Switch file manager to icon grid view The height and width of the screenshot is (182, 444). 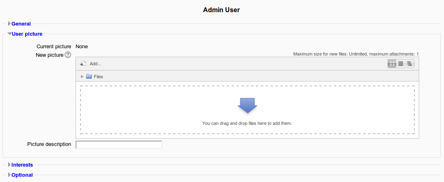392,64
